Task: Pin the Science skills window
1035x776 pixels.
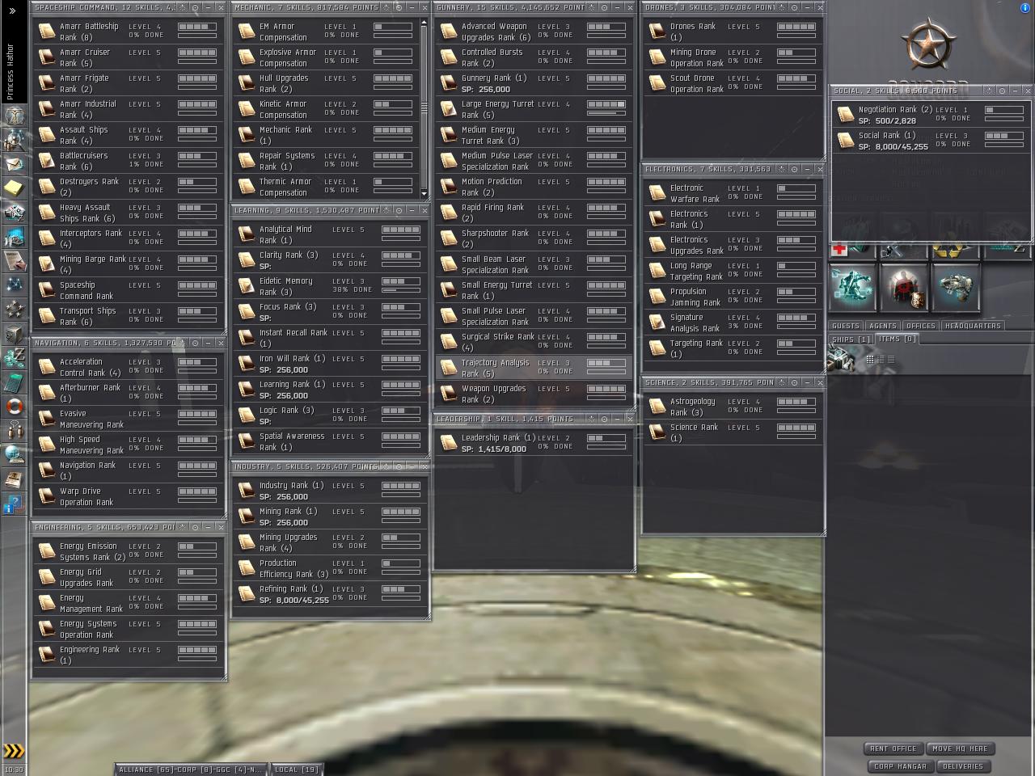Action: pos(794,382)
